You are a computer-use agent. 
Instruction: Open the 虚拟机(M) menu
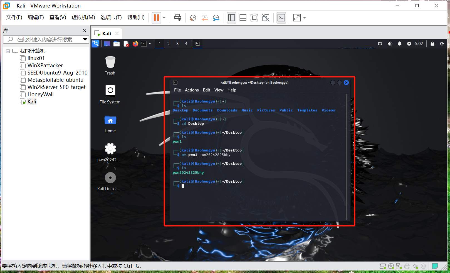[83, 18]
